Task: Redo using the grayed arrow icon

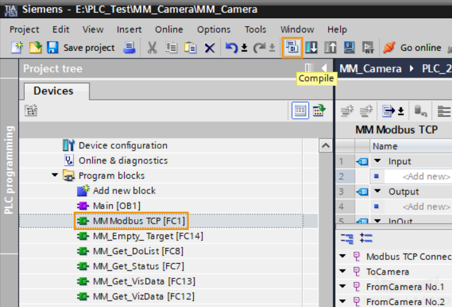Action: coord(259,48)
